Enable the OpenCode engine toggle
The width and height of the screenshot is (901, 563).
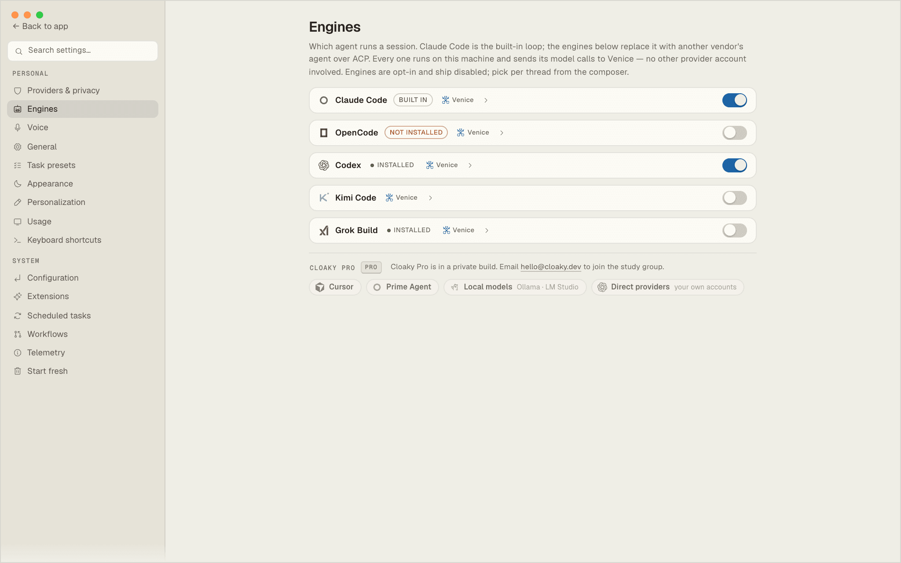click(734, 133)
